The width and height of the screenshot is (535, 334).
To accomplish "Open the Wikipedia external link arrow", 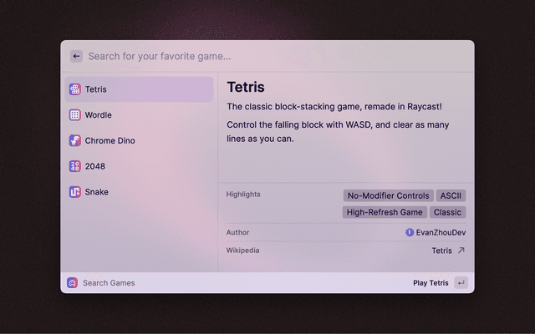I will (461, 250).
